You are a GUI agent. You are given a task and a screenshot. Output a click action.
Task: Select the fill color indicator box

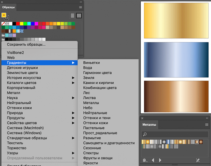[x=4, y=15]
